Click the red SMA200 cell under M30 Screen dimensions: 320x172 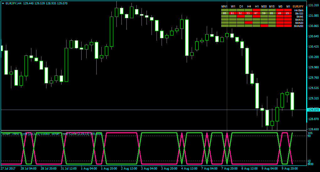(x=264, y=26)
